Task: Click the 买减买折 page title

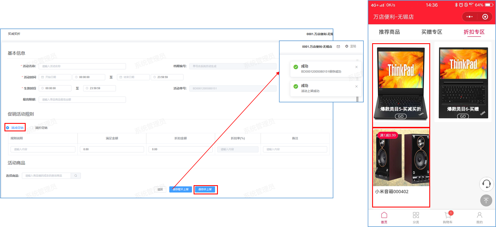Action: coord(14,34)
